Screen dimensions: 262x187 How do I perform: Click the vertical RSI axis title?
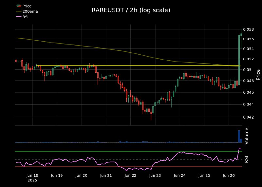247,159
